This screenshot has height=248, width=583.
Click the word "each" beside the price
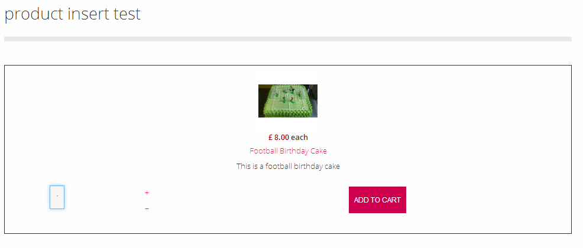tap(299, 138)
